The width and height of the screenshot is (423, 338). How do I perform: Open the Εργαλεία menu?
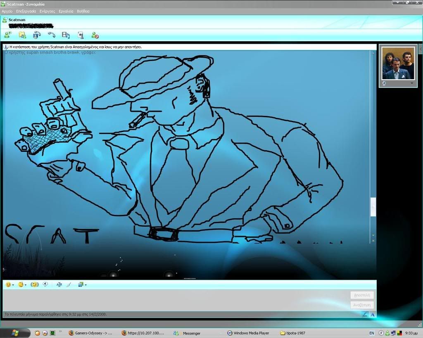pos(66,11)
